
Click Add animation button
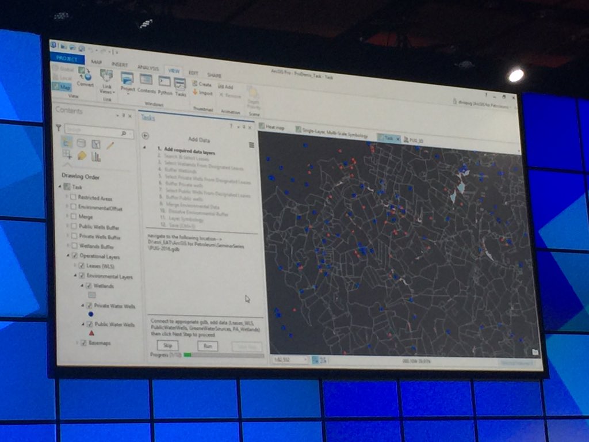(x=225, y=87)
